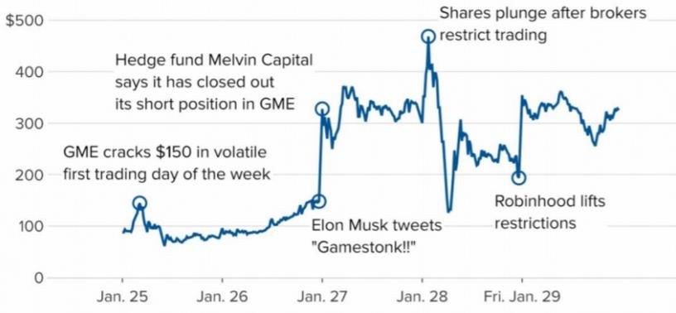This screenshot has height=313, width=676.
Task: Select the Jan. 25 axis label
Action: [x=123, y=297]
